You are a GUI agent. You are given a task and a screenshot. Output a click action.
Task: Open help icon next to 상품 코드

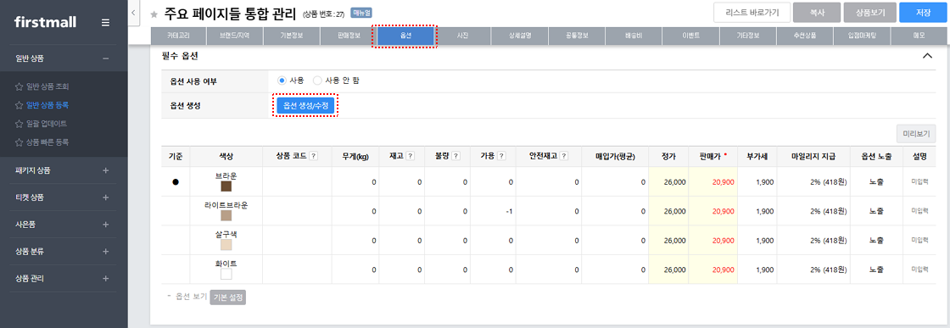click(x=313, y=156)
